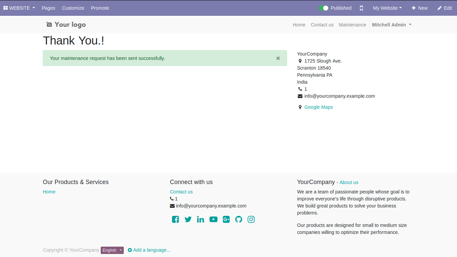Go to Contact us in header navigation

coord(322,25)
